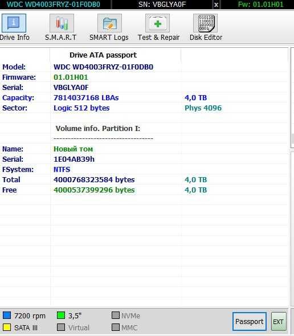Viewport: 294px width, 336px height.
Task: Open the S.M.A.R.T attributes view
Action: coord(62,27)
